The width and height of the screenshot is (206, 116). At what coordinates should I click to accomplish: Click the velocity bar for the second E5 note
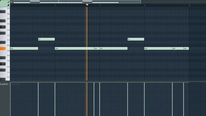click(x=128, y=99)
